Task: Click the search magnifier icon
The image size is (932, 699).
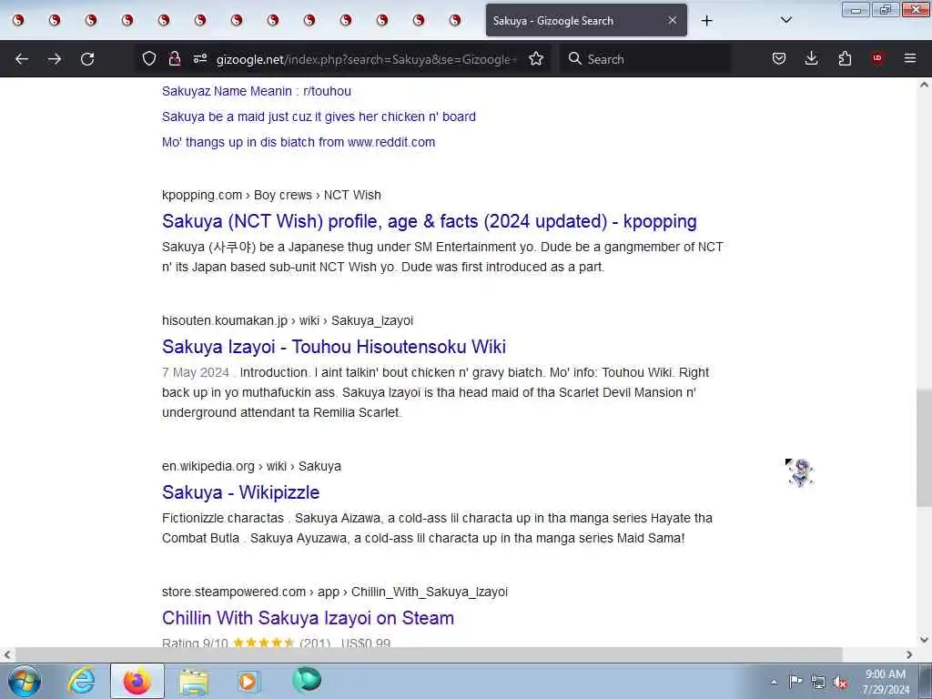Action: [x=575, y=58]
